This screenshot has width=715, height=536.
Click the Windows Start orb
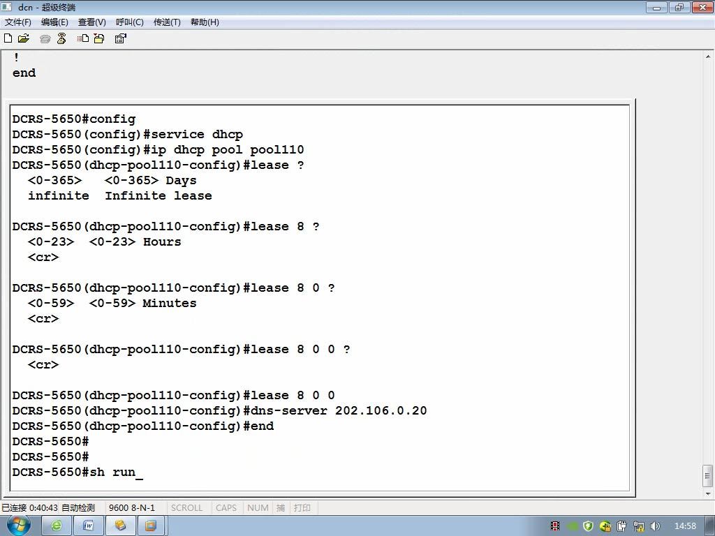point(19,526)
